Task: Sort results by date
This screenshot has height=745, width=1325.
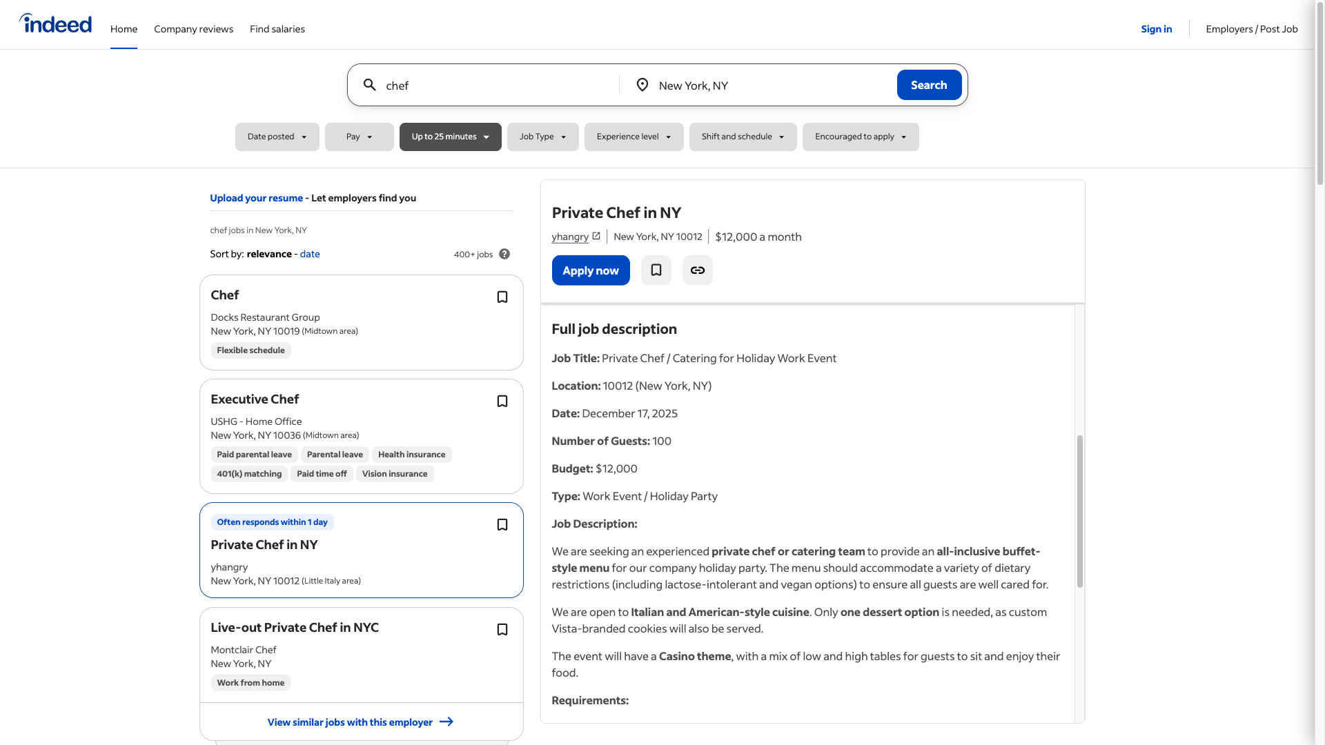Action: [309, 254]
